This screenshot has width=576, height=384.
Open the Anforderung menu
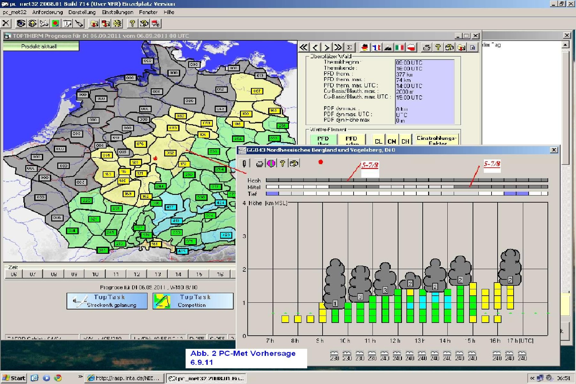click(x=47, y=12)
